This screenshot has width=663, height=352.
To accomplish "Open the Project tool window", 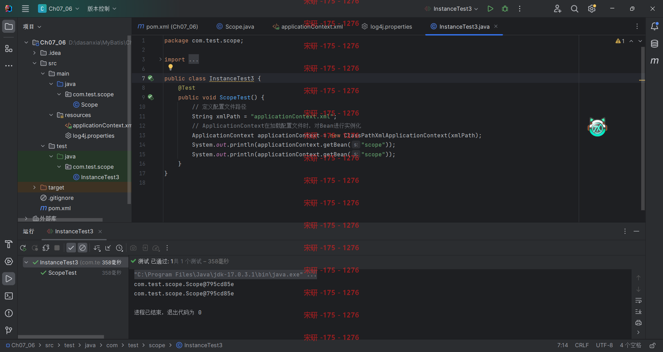I will click(9, 27).
